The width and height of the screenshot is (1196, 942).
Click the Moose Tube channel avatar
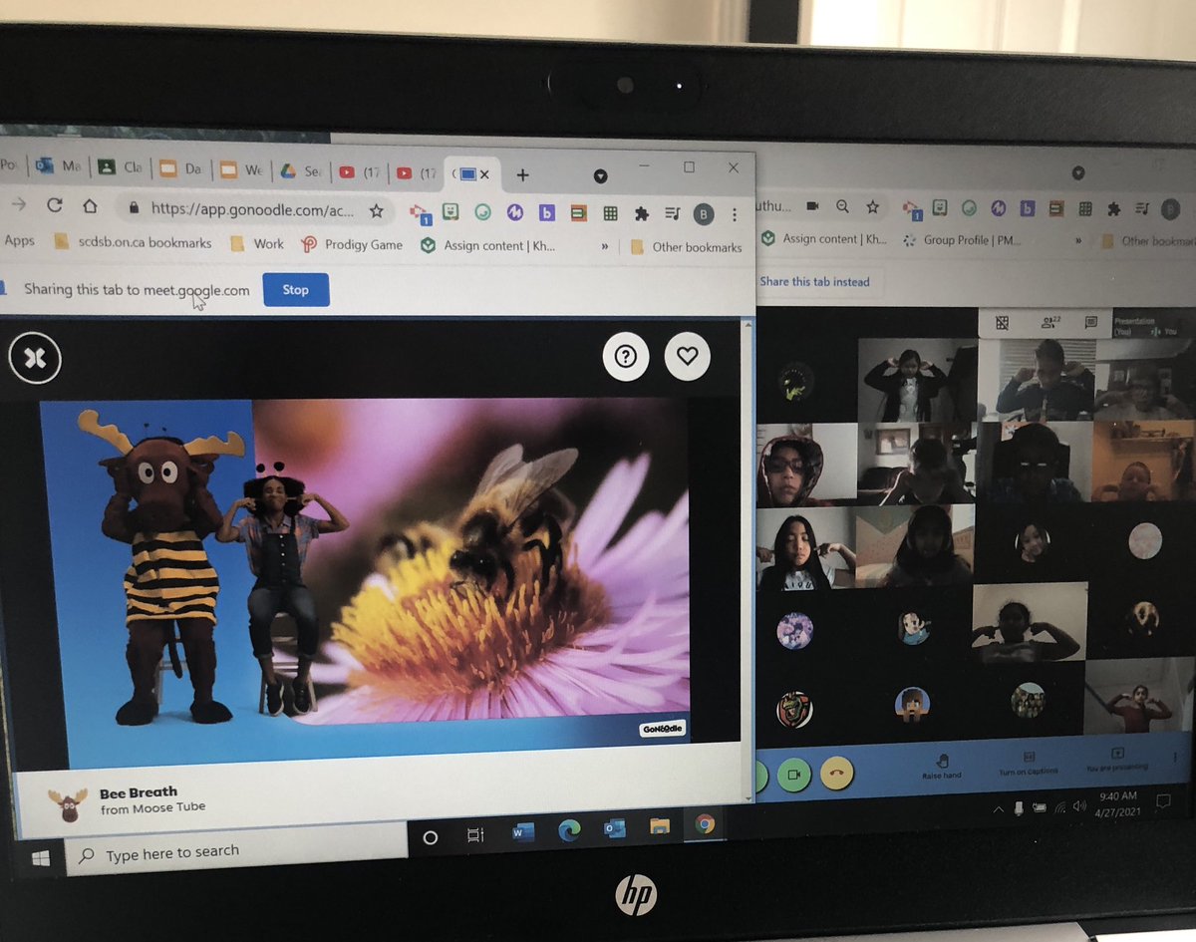(68, 804)
